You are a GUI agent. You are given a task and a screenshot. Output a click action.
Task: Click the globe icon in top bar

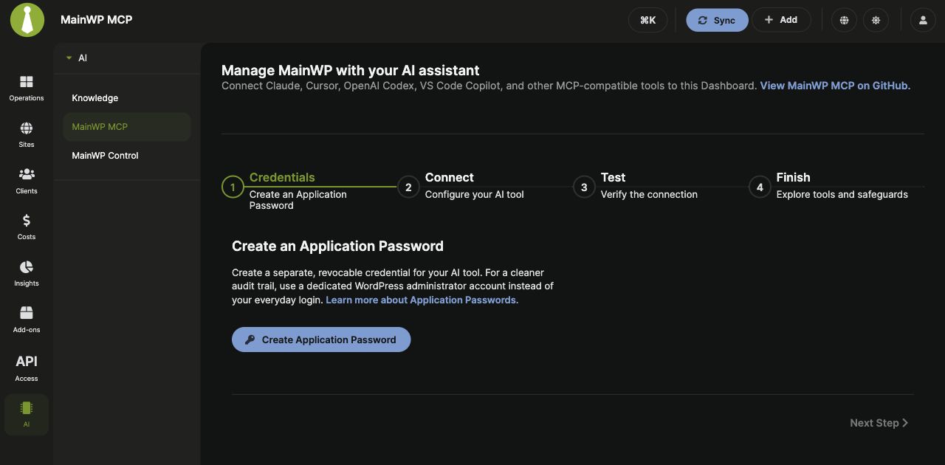tap(844, 20)
